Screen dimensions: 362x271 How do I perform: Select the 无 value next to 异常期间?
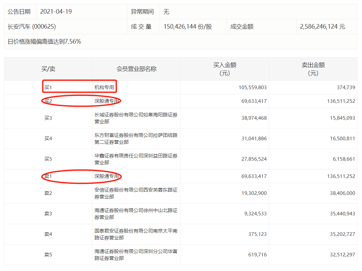click(166, 11)
